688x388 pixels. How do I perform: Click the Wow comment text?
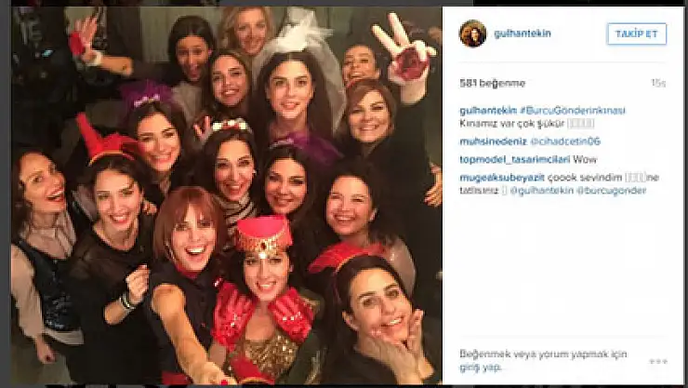tap(585, 159)
